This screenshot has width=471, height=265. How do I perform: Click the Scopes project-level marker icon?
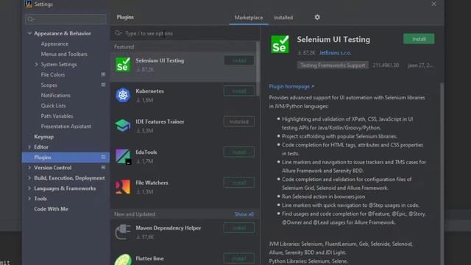coord(103,85)
